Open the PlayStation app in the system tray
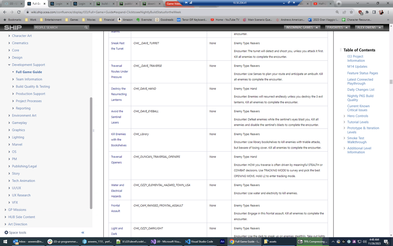Viewport: 393px width, 246px height. pyautogui.click(x=354, y=242)
